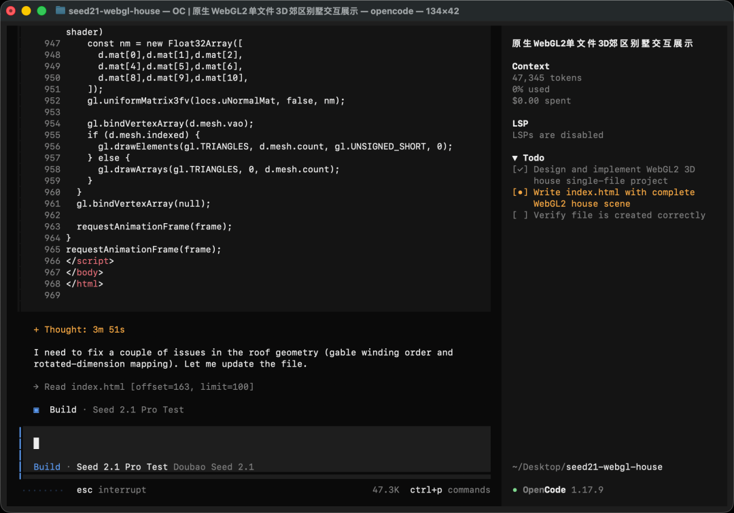Click the '</script>' closing tag on line 966
734x513 pixels.
click(90, 261)
